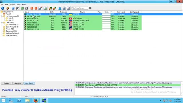The width and height of the screenshot is (183, 103).
Task: Click the orange minus remove proxy icon
Action: click(x=36, y=8)
